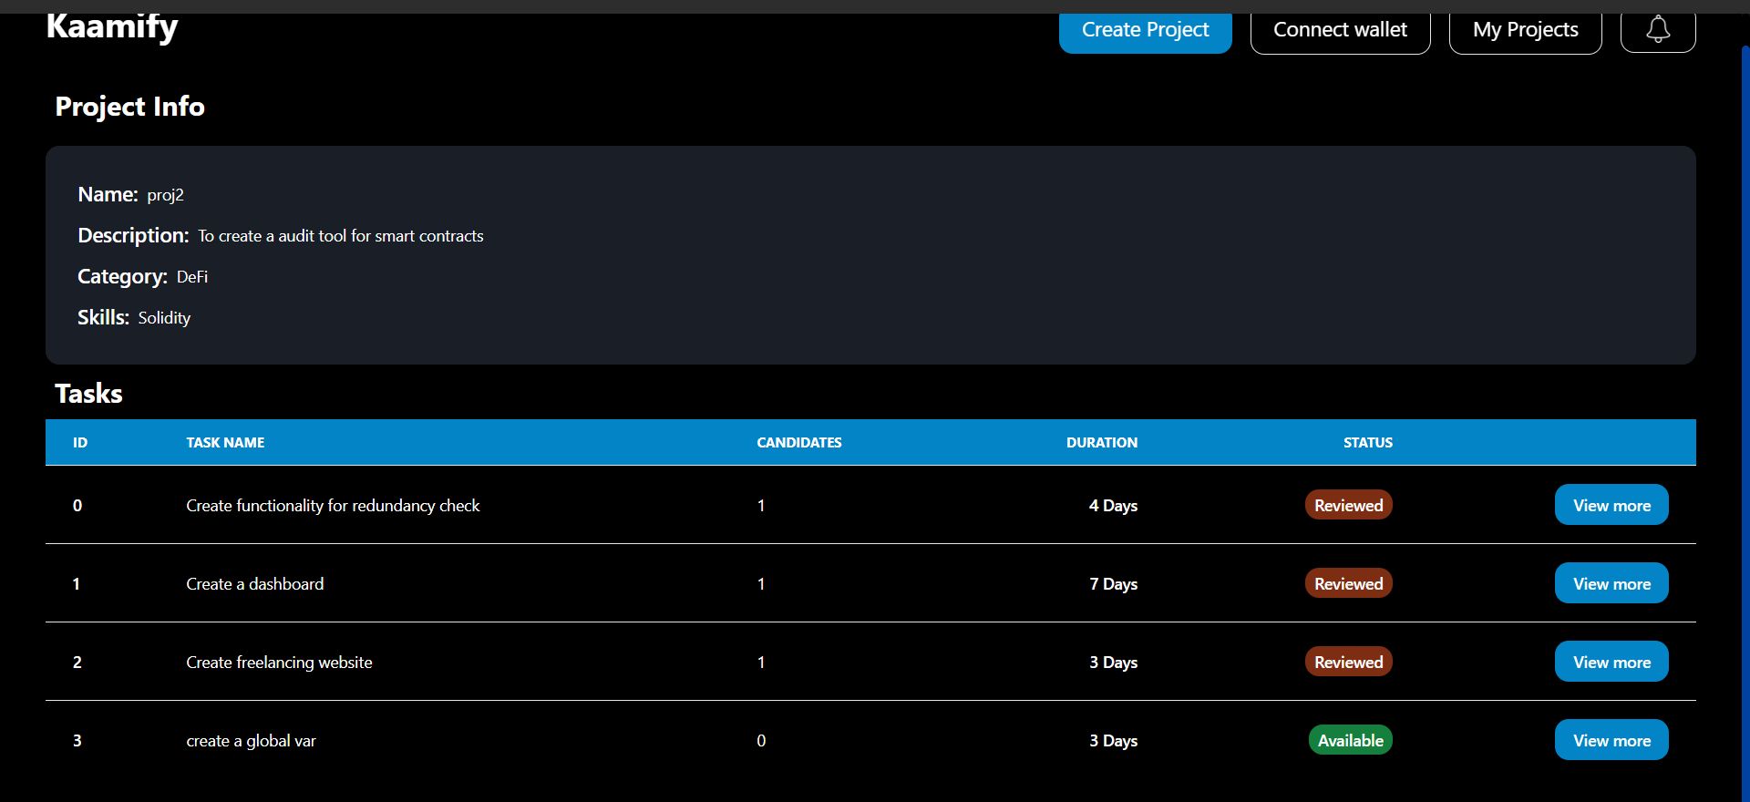The height and width of the screenshot is (802, 1750).
Task: Click the Project Info heading
Action: 129,107
